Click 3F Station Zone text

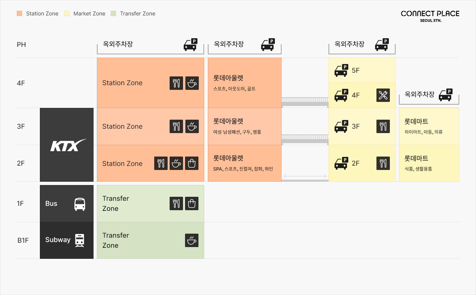click(122, 126)
